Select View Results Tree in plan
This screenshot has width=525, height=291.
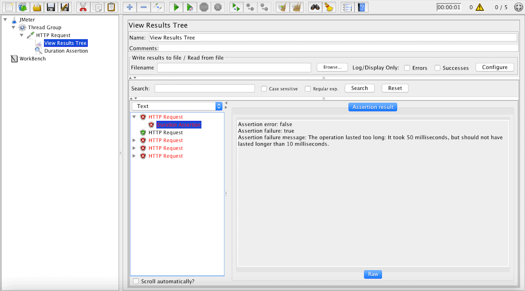pos(66,43)
